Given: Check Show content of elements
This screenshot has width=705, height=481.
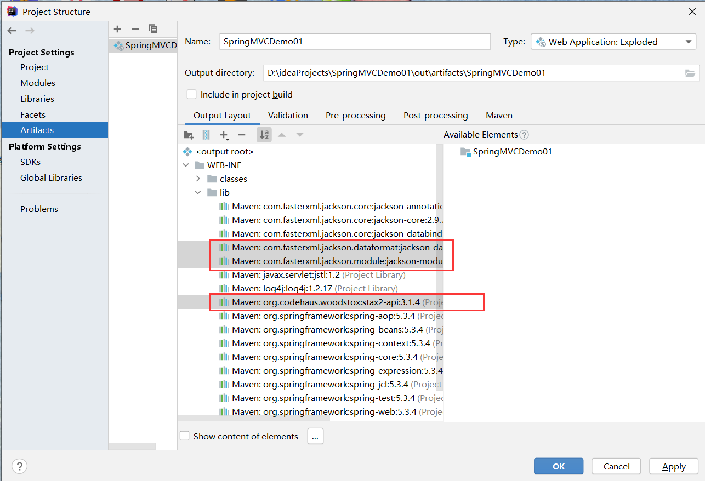Looking at the screenshot, I should [185, 436].
